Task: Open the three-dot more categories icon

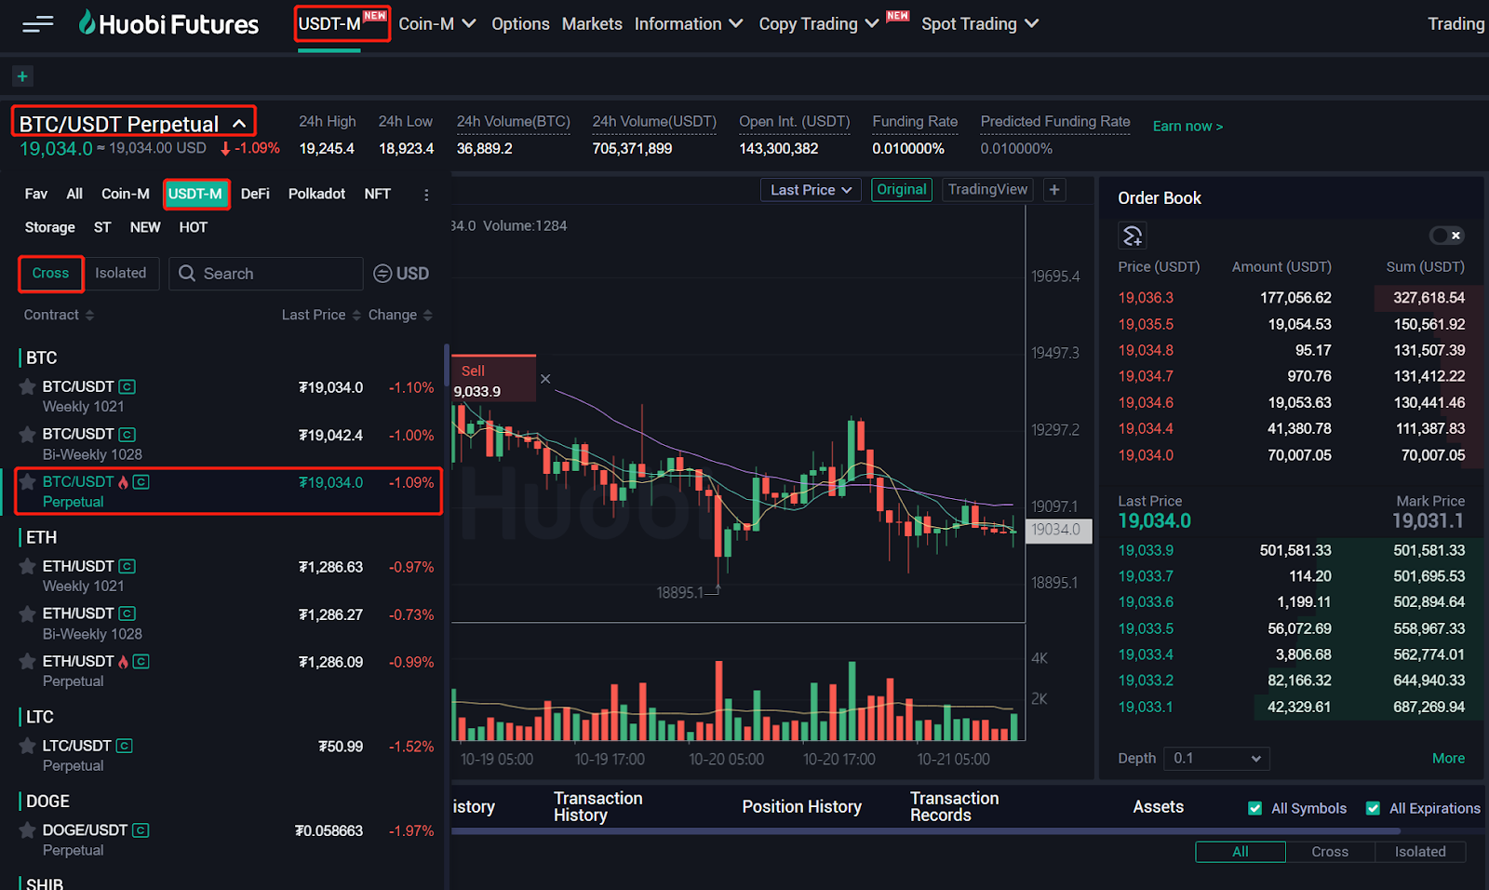Action: click(x=426, y=195)
